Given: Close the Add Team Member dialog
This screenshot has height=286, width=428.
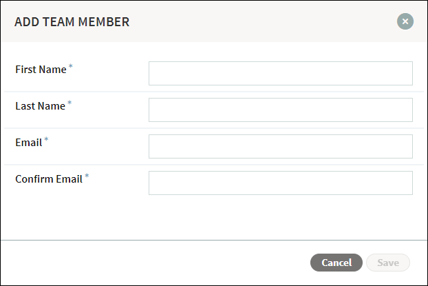Looking at the screenshot, I should [x=405, y=21].
